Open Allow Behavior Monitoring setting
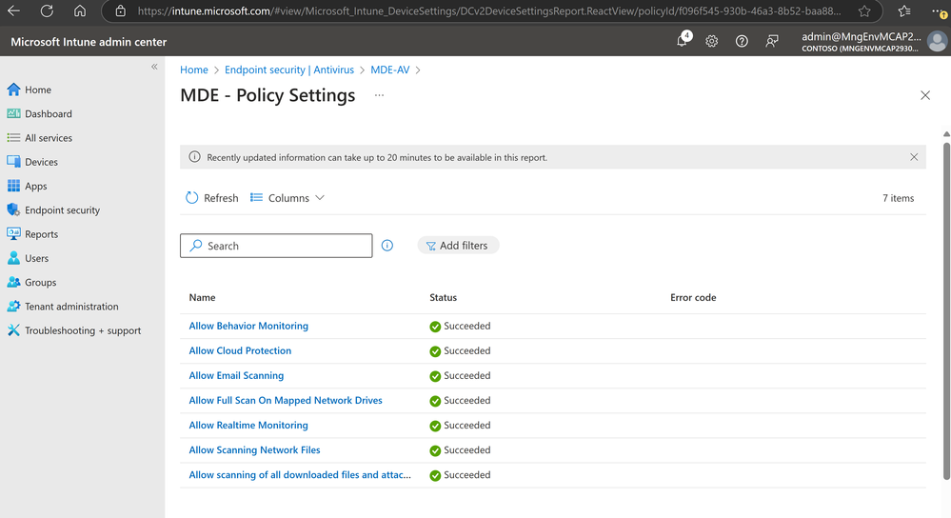The image size is (951, 518). [x=248, y=326]
